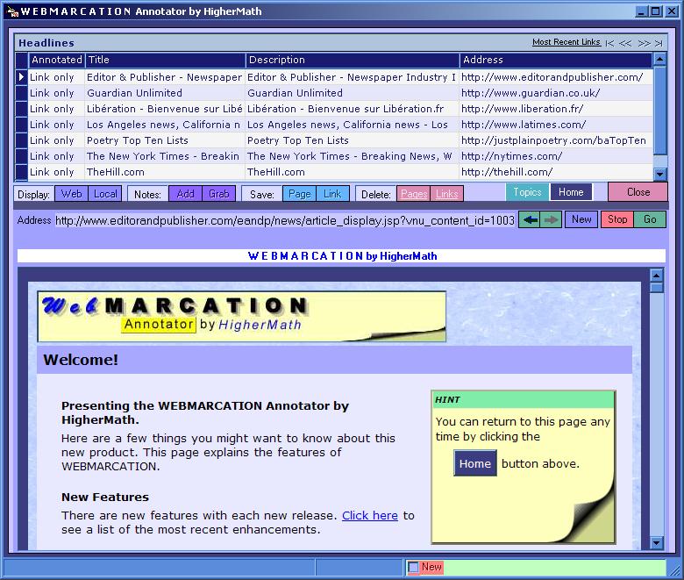The image size is (684, 580).
Task: Select row marker for Editor & Publisher
Action: pos(21,77)
